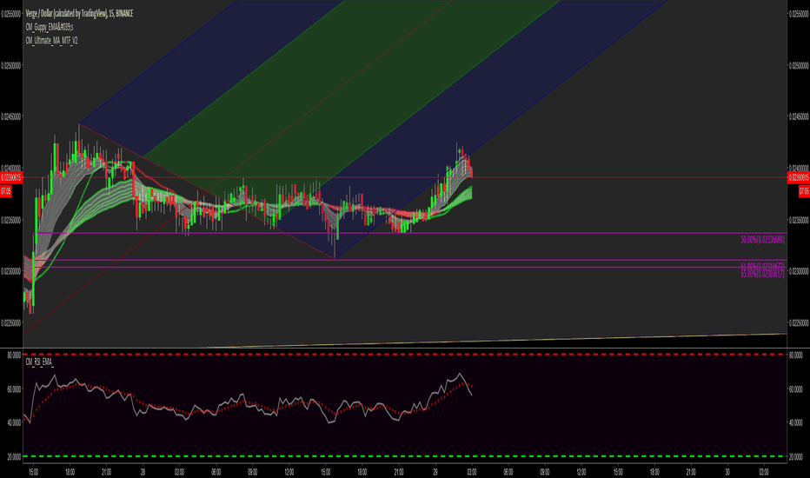
Task: Click the date 29 on time axis
Action: point(435,472)
